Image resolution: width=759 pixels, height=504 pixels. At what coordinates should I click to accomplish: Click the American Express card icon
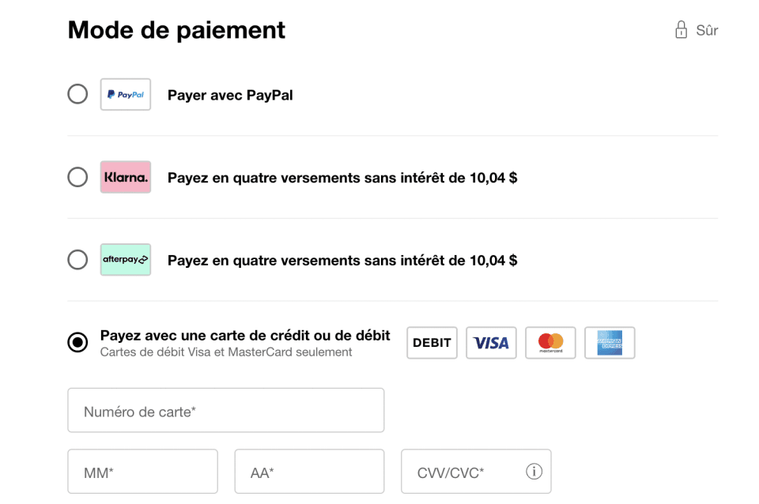pyautogui.click(x=610, y=343)
